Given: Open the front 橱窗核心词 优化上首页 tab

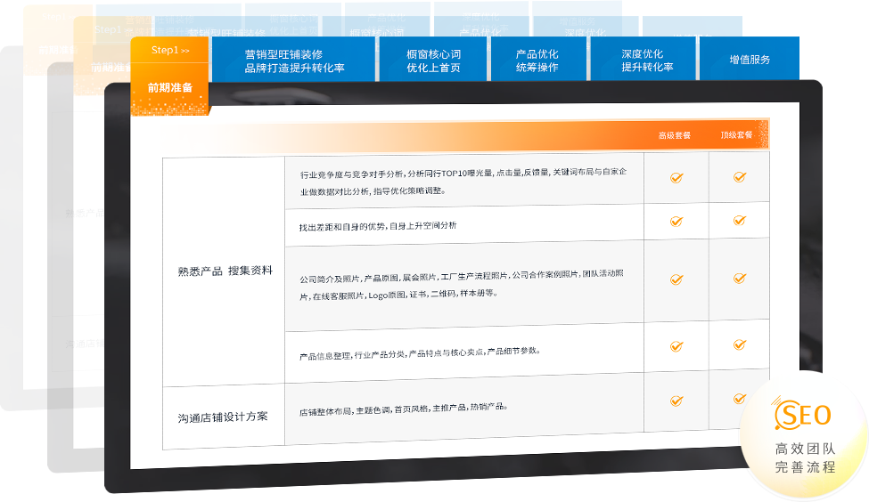Looking at the screenshot, I should (x=433, y=61).
